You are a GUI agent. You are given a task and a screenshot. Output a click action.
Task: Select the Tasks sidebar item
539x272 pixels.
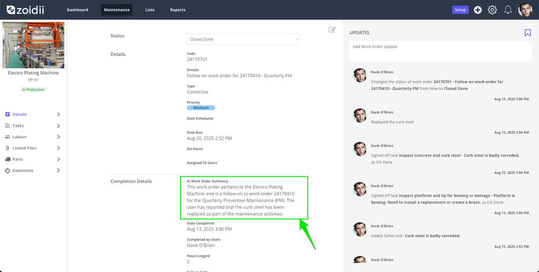33,126
